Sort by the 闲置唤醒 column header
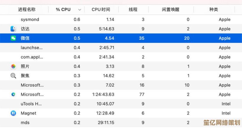The width and height of the screenshot is (242, 128). tap(171, 9)
